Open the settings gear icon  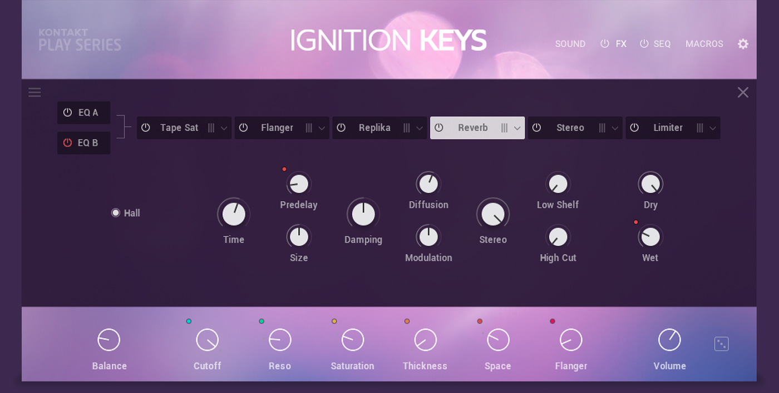coord(743,44)
